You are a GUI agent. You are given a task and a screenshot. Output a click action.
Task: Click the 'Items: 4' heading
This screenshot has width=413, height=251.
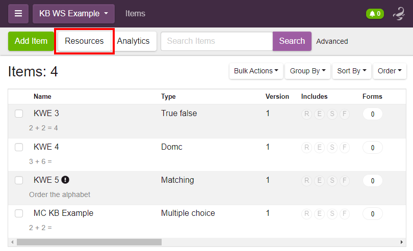click(33, 71)
